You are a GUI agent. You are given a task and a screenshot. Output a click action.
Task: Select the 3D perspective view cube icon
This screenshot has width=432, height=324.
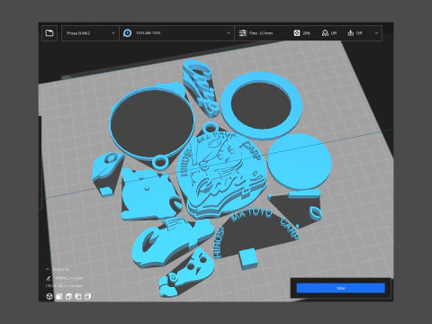[49, 296]
